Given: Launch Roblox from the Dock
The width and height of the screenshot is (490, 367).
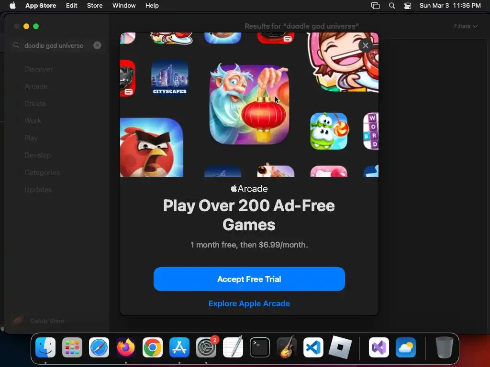Looking at the screenshot, I should pos(340,347).
